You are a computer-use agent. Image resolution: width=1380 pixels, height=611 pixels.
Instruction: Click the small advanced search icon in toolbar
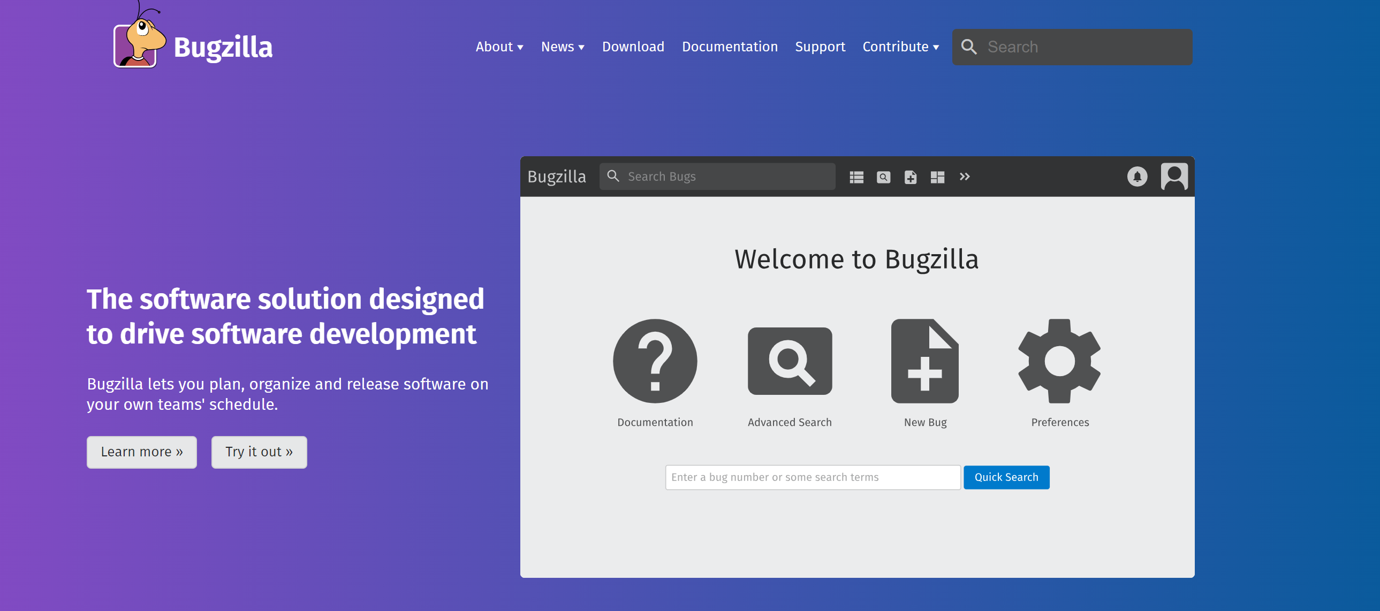[x=883, y=177]
